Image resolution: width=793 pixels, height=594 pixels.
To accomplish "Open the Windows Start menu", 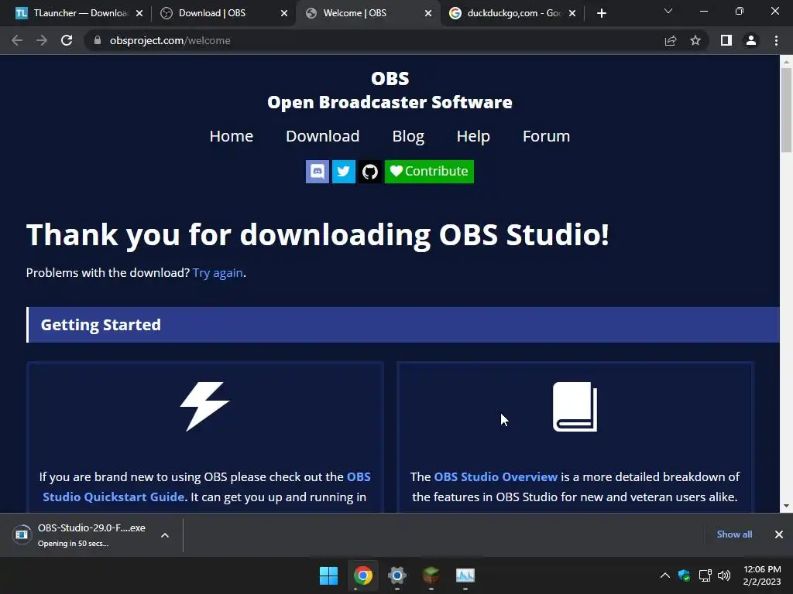I will pos(328,575).
